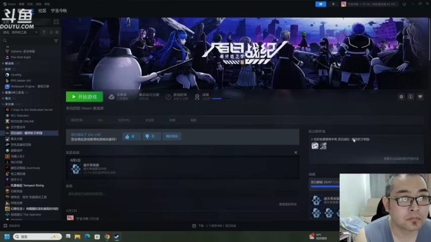
Task: Click the sort ascending arrow in library sidebar
Action: 44,32
